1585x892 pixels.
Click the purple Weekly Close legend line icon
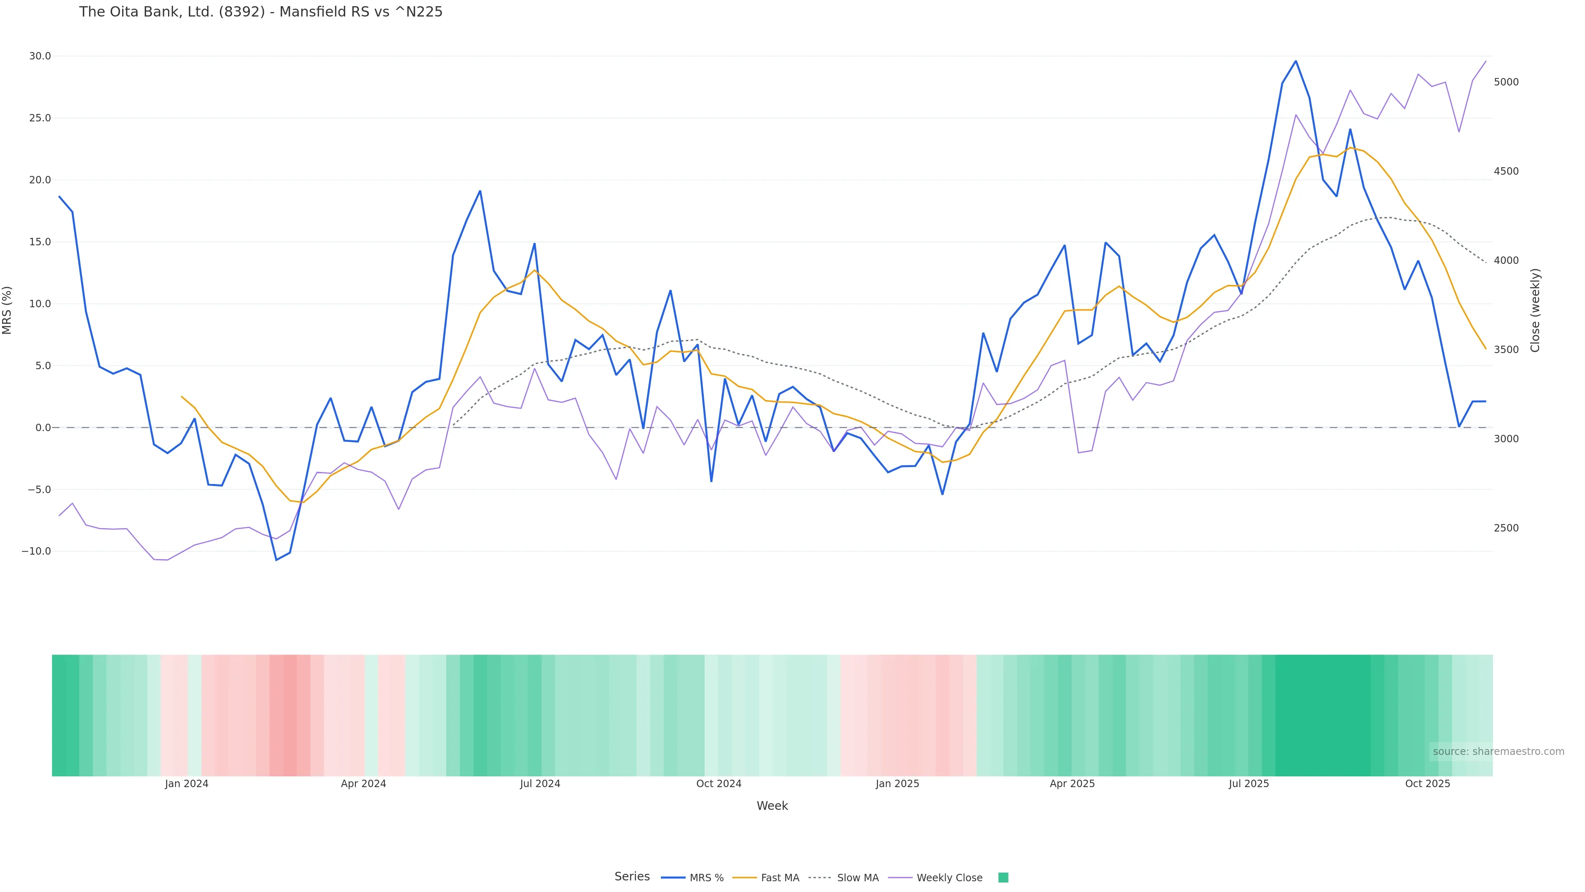(900, 878)
